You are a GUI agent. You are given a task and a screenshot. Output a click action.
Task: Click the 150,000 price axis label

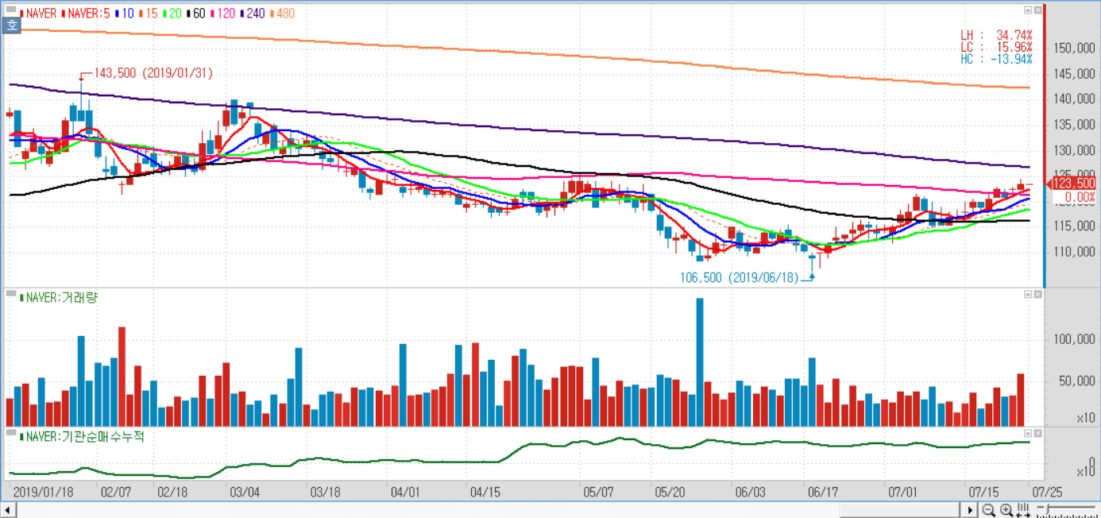pos(1074,48)
